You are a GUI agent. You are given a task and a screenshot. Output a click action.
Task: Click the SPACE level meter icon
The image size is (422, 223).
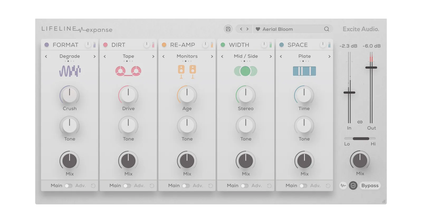[x=329, y=45]
